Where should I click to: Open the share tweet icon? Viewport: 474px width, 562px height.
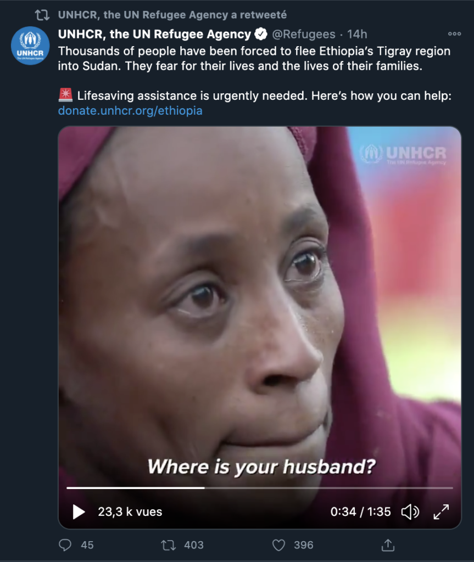388,545
